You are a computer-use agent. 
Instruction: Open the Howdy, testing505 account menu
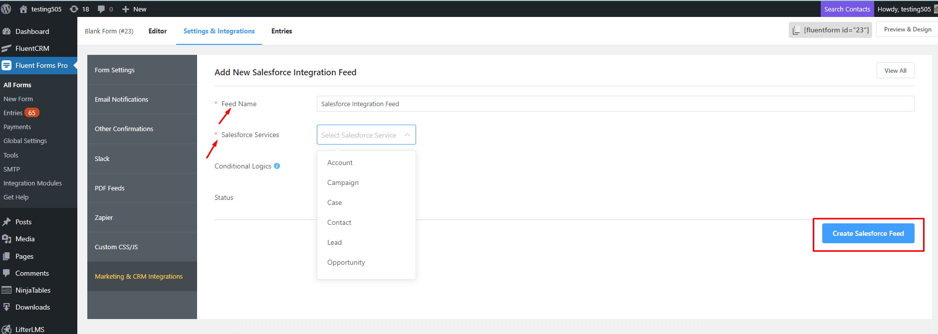click(x=907, y=9)
